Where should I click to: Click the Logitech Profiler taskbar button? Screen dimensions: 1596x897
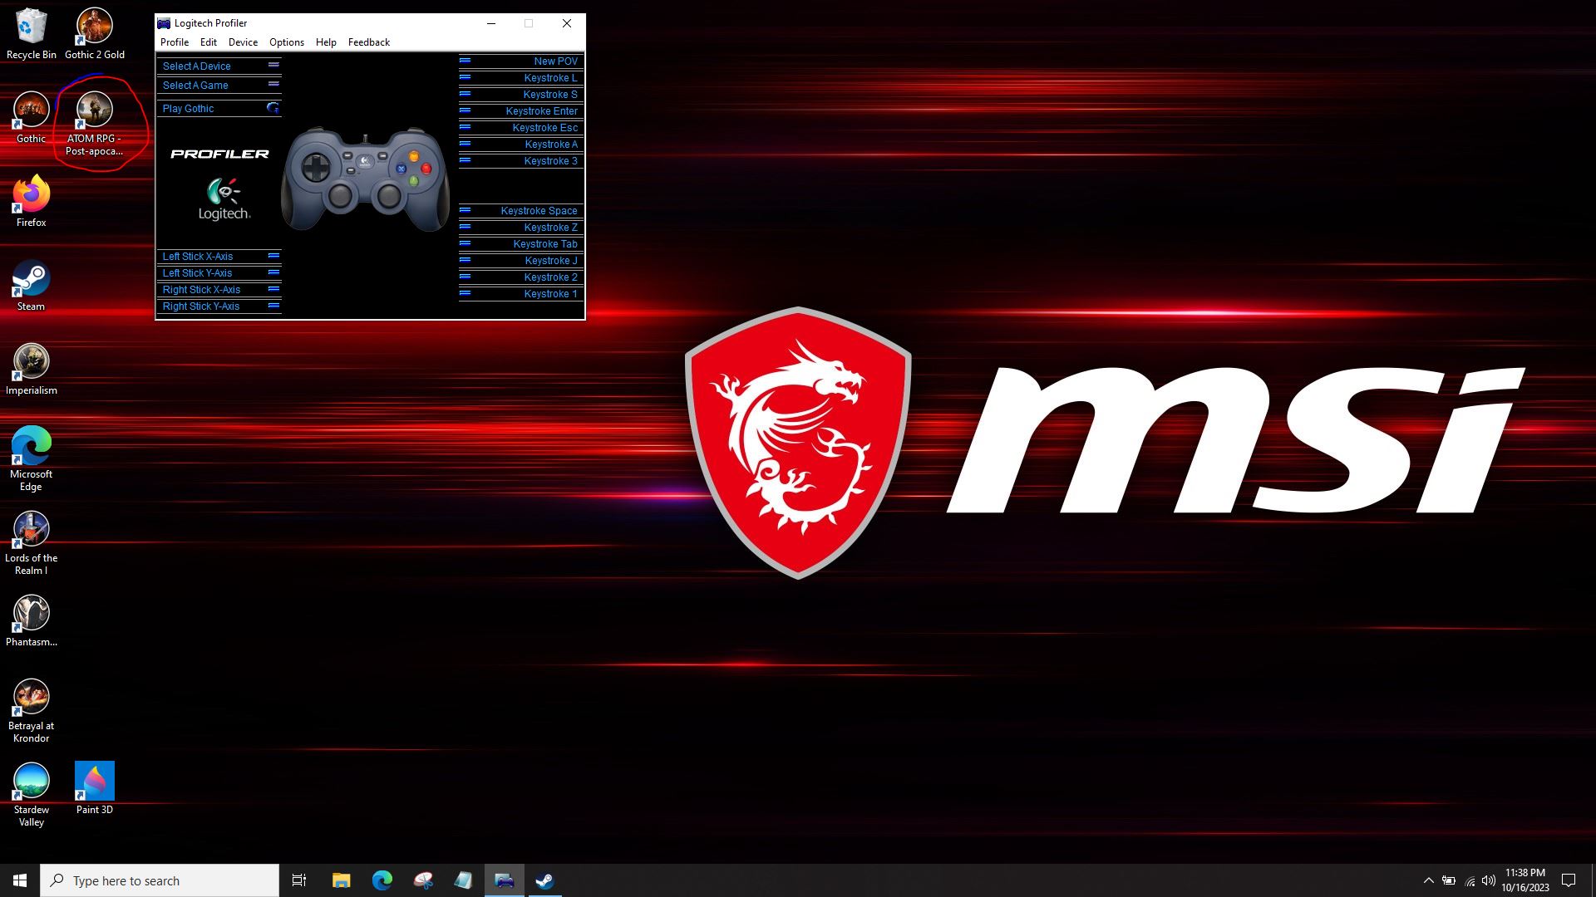(x=504, y=880)
